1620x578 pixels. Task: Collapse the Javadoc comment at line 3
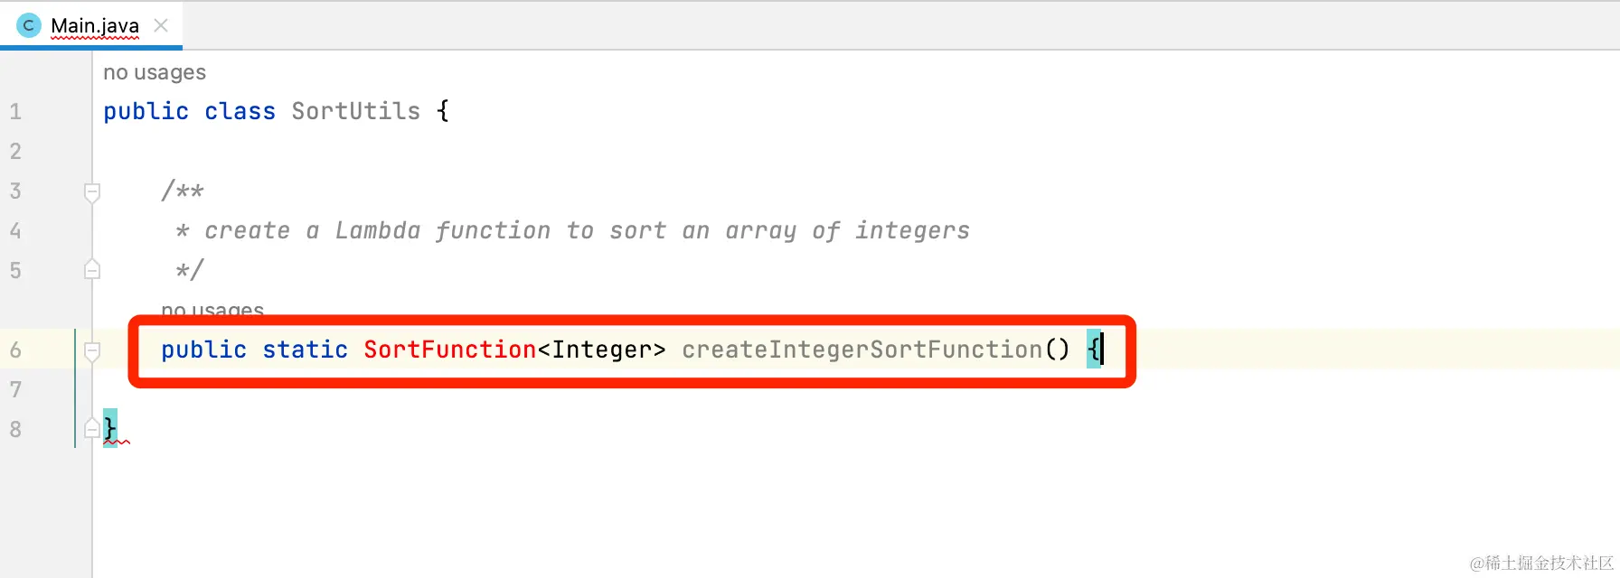point(92,191)
